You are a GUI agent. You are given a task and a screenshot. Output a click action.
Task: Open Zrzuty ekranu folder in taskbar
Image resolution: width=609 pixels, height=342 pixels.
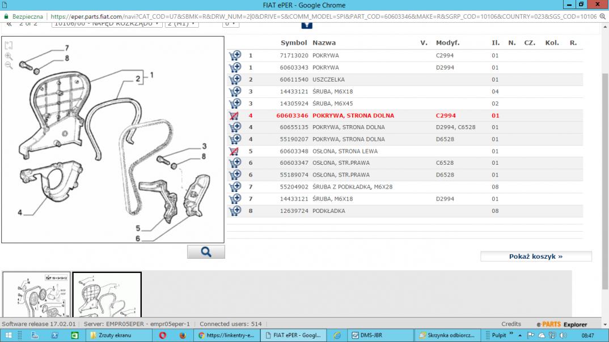[x=115, y=335]
